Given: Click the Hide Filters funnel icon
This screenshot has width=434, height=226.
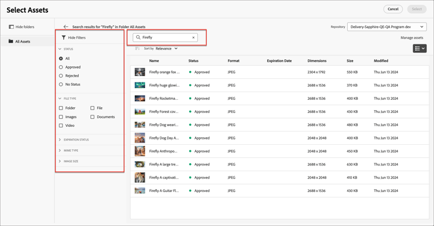Looking at the screenshot, I should click(x=64, y=37).
